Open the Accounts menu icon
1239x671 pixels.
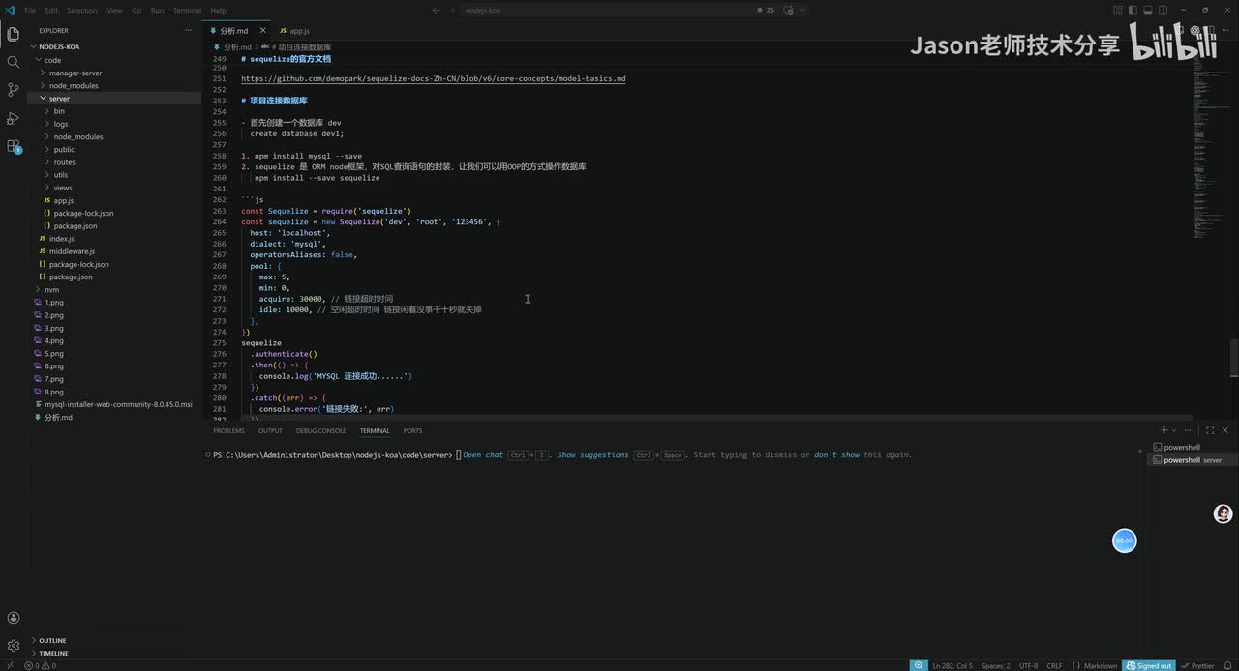point(14,618)
